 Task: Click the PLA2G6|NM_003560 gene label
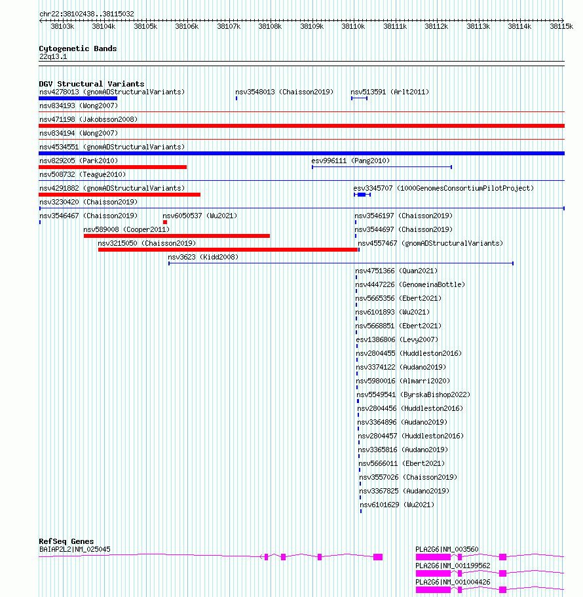click(447, 549)
